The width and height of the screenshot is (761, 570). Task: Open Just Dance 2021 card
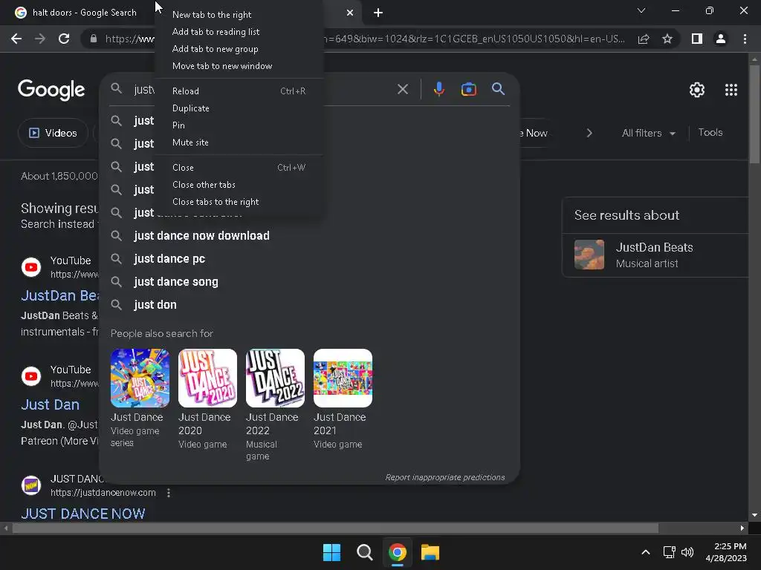343,399
